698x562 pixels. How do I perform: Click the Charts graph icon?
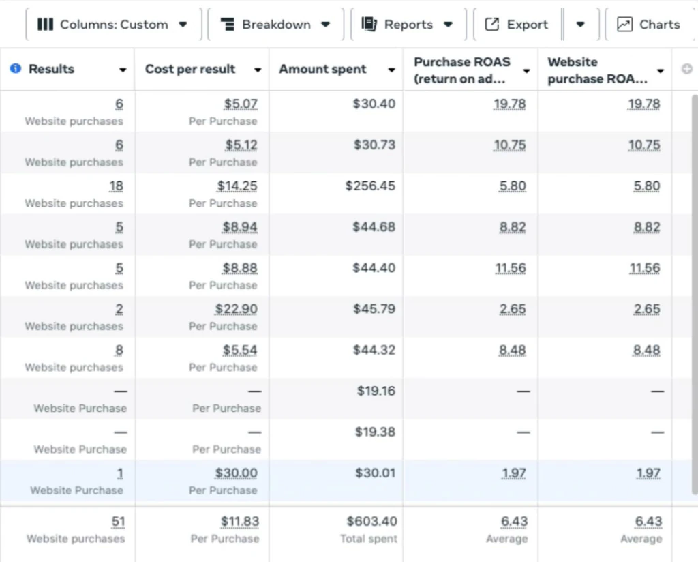point(624,24)
